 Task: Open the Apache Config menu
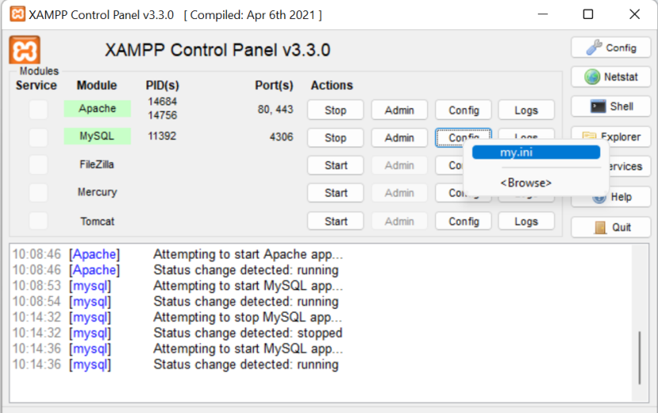(463, 111)
